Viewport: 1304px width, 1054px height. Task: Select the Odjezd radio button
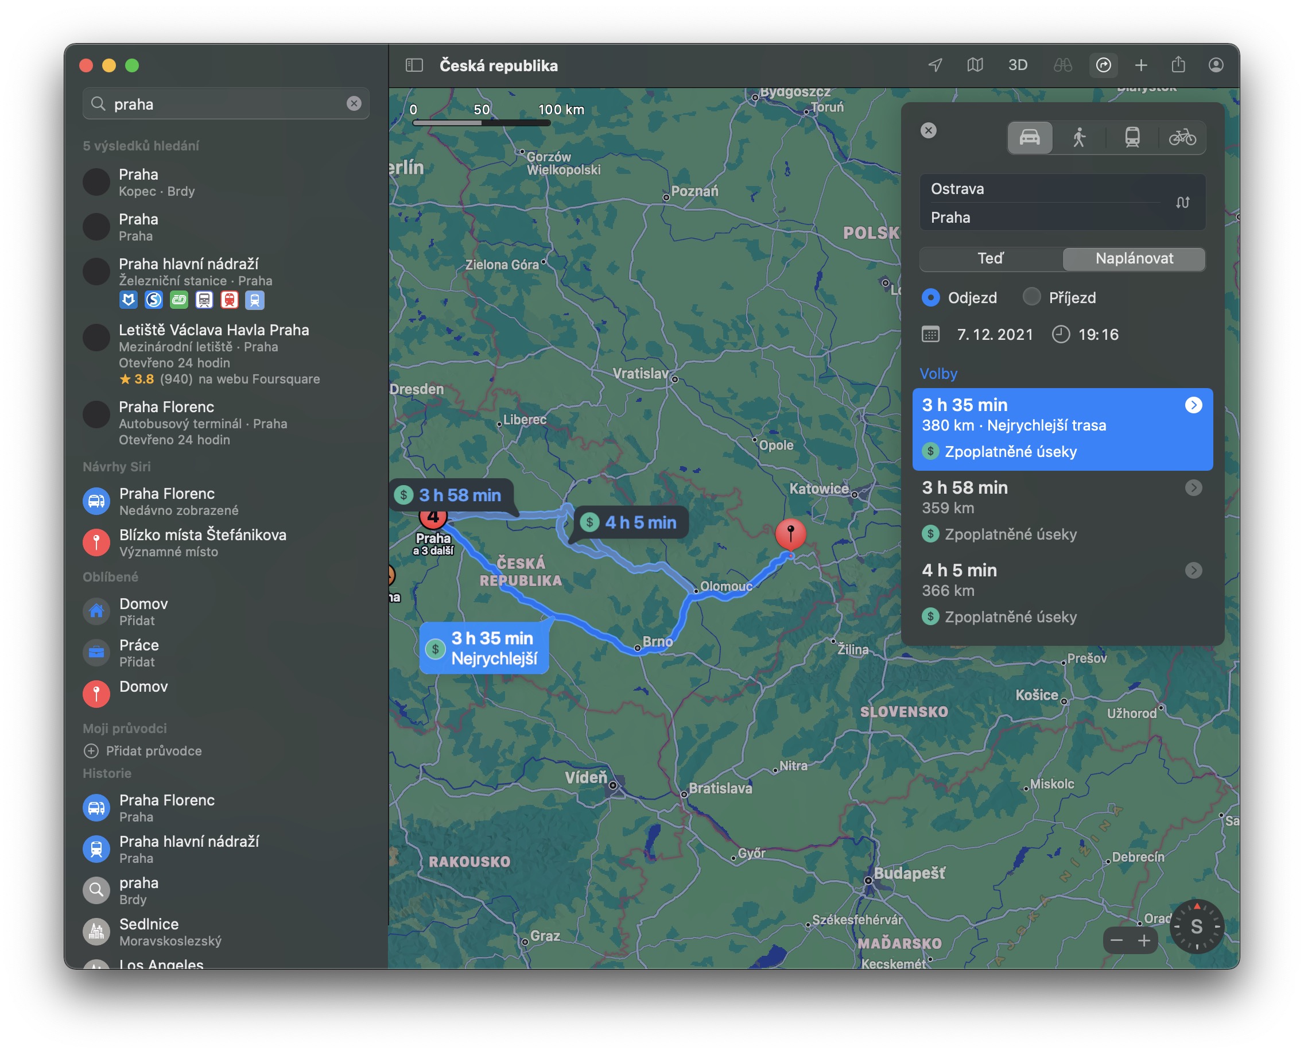tap(930, 297)
